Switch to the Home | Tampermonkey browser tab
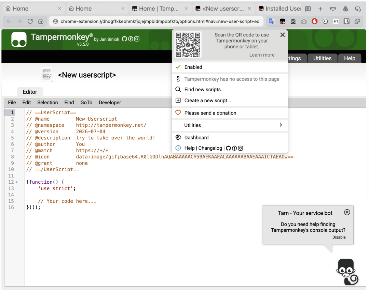The height and width of the screenshot is (290, 369). [160, 9]
